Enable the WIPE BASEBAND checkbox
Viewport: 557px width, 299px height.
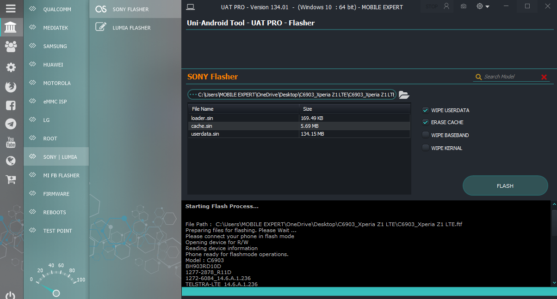point(425,135)
